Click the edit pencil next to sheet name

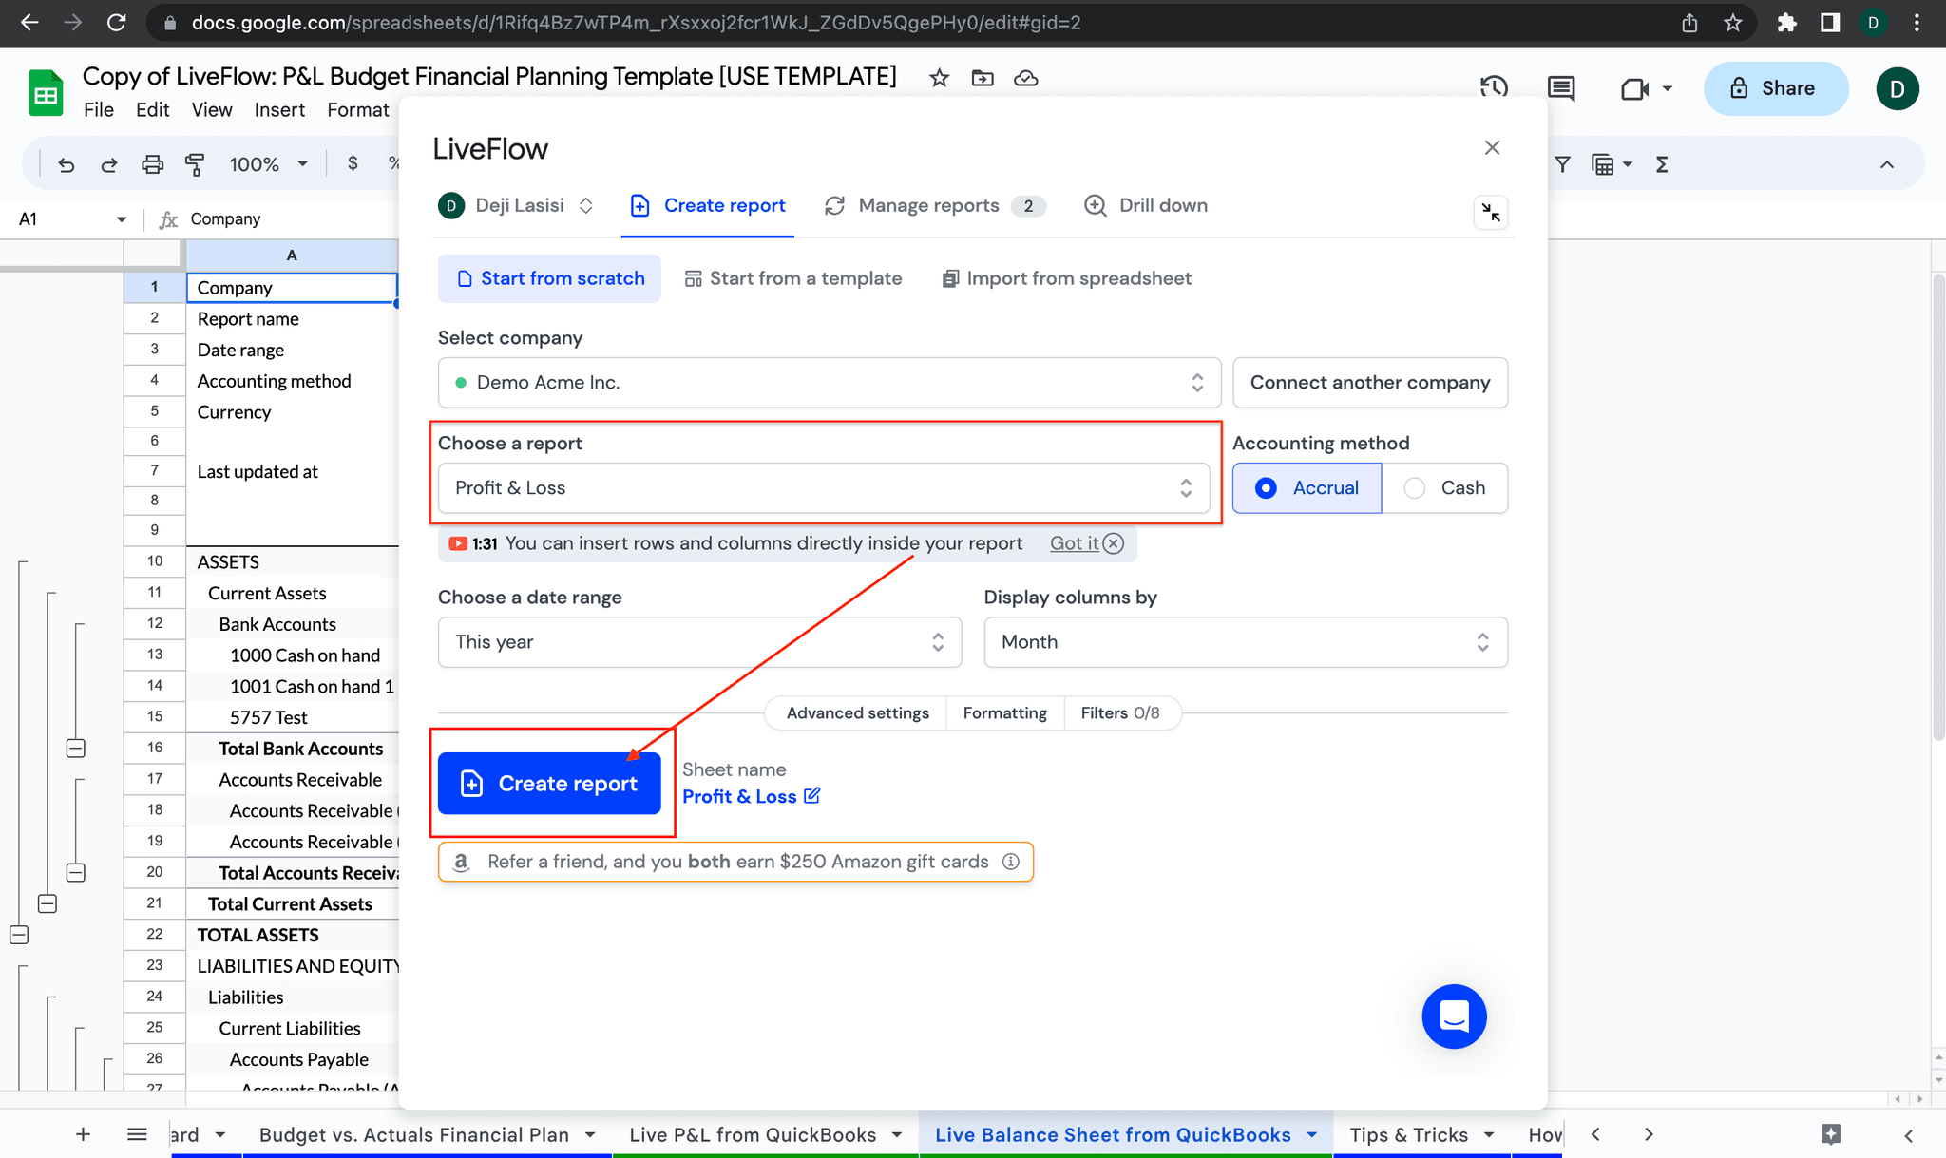(812, 796)
